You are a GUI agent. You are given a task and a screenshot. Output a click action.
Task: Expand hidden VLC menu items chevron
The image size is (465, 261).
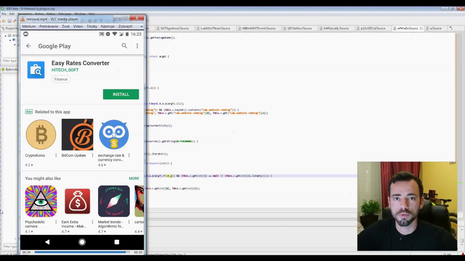[141, 26]
